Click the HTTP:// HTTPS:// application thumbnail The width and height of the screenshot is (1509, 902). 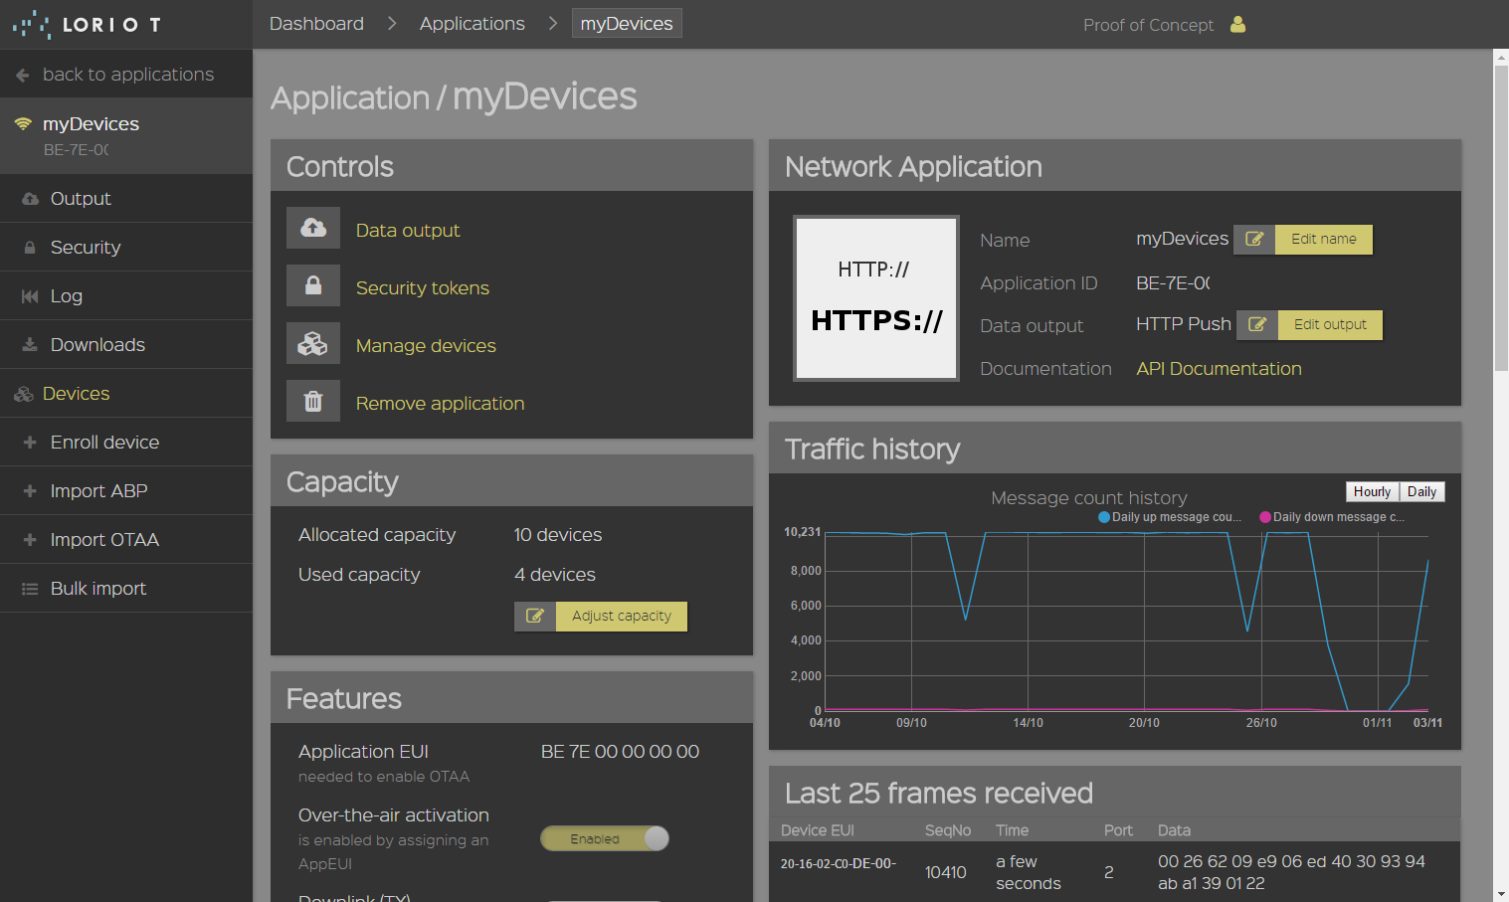(x=875, y=297)
